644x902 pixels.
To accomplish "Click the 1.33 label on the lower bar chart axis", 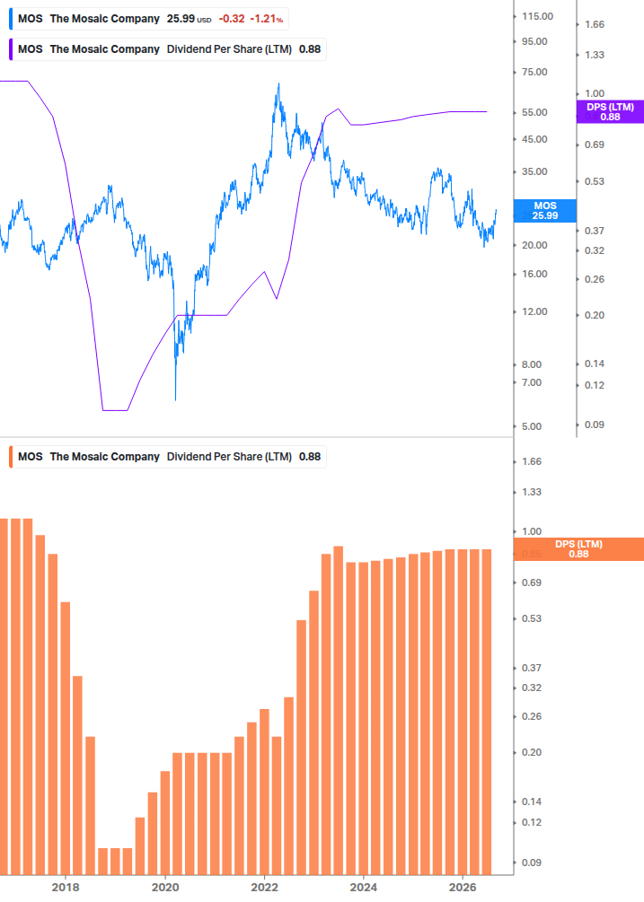I will (532, 492).
